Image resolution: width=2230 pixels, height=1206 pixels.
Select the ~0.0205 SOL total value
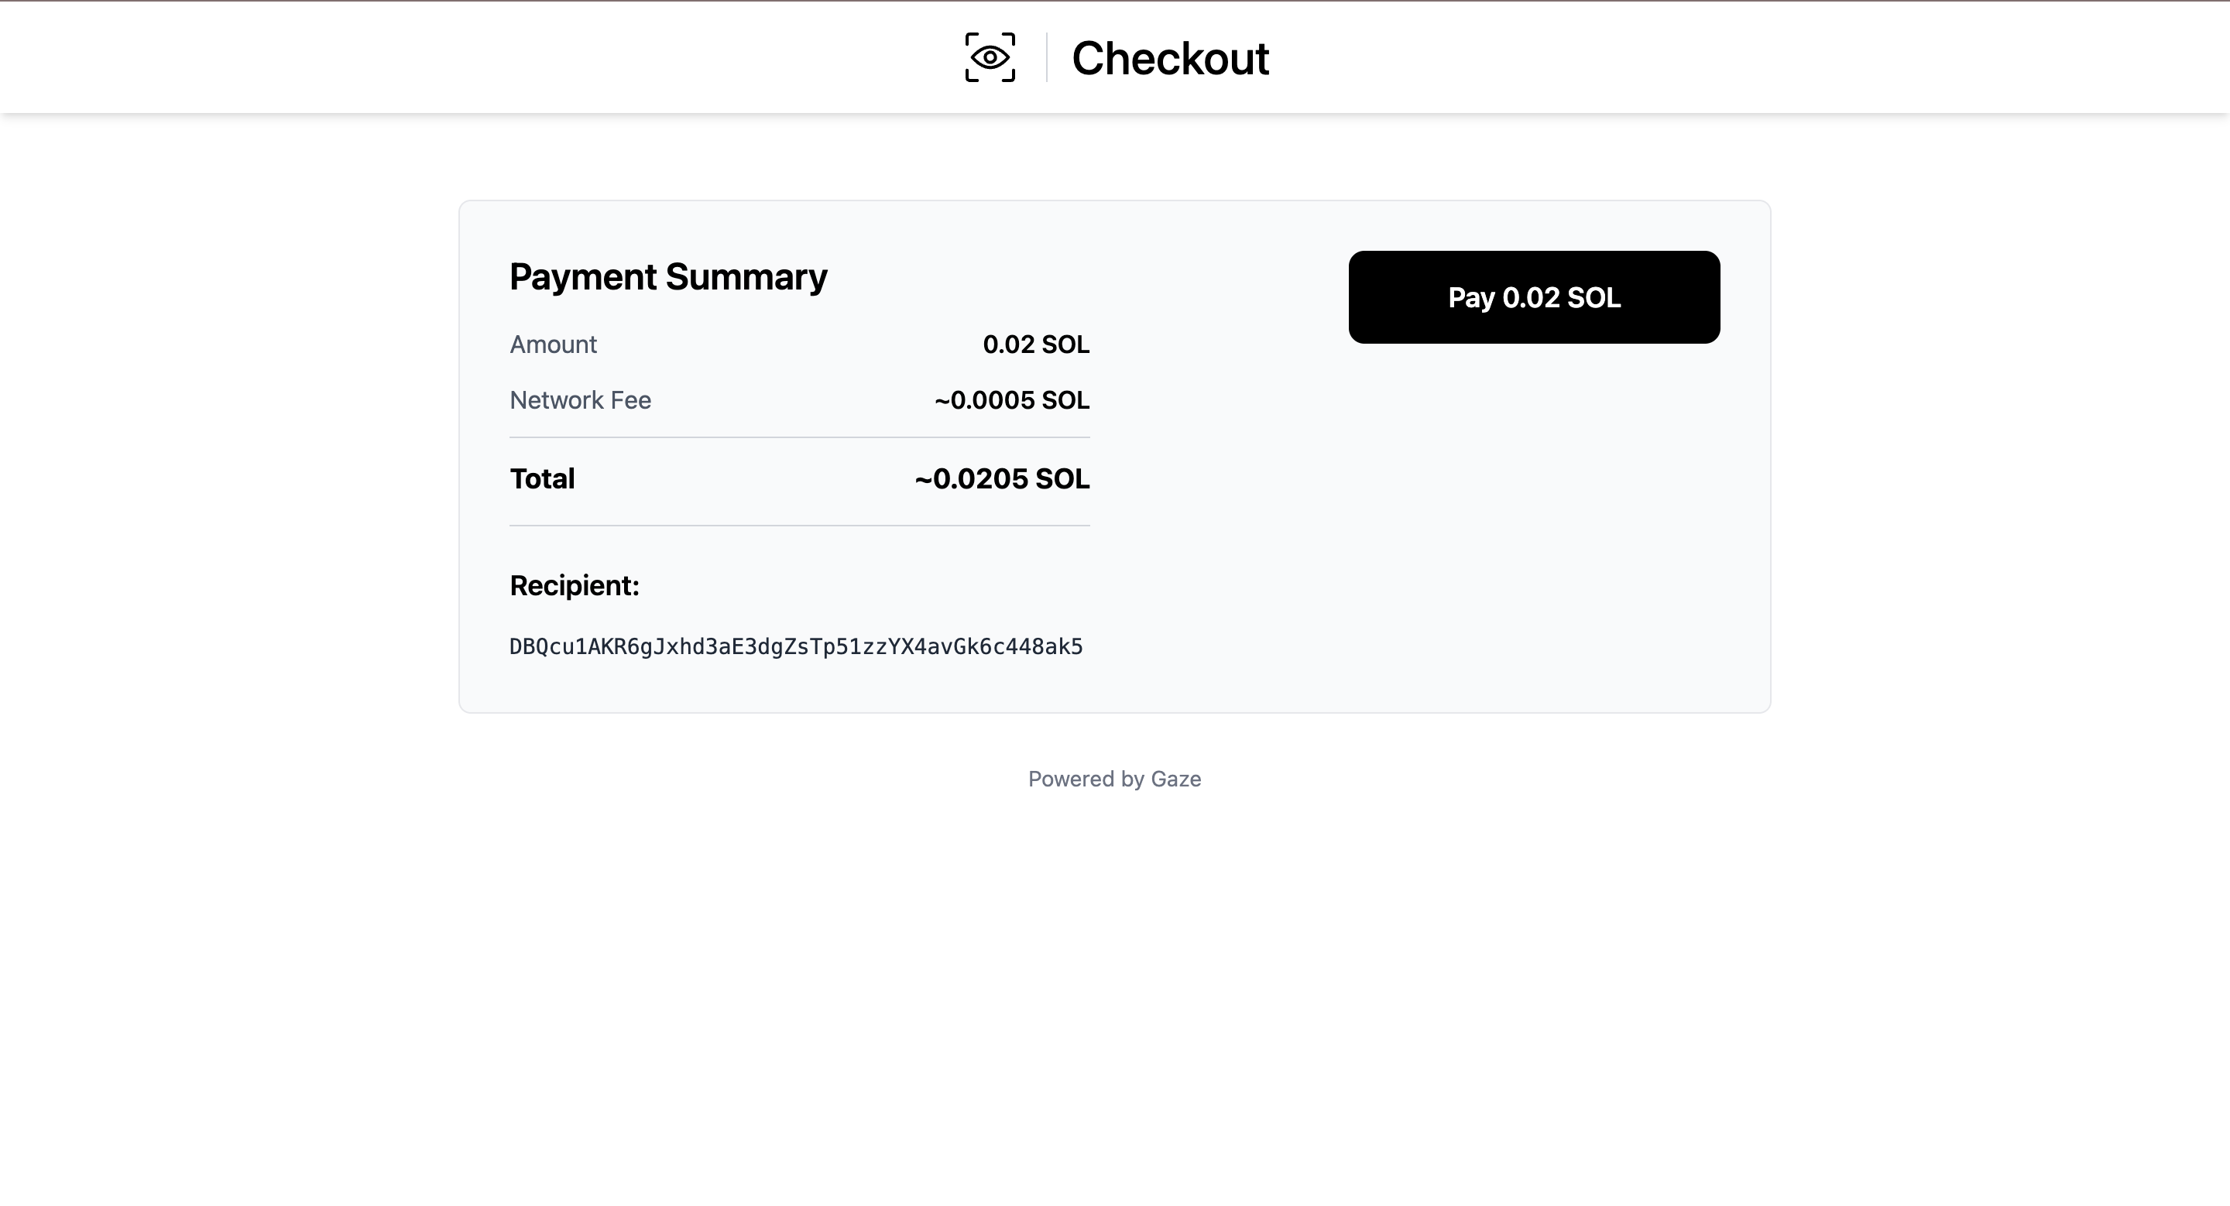(1002, 478)
